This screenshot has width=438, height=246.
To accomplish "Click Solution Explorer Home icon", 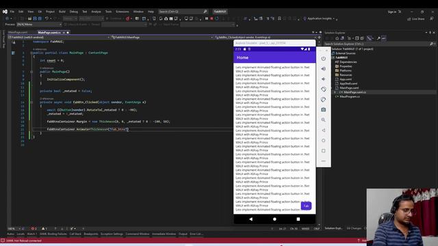I will click(337, 38).
